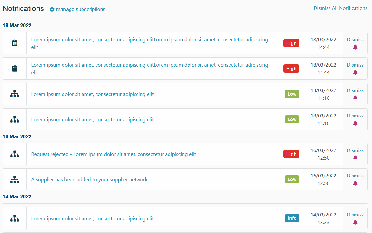Click clipboard icon of the topmost notification
The width and height of the screenshot is (372, 233).
click(x=15, y=43)
